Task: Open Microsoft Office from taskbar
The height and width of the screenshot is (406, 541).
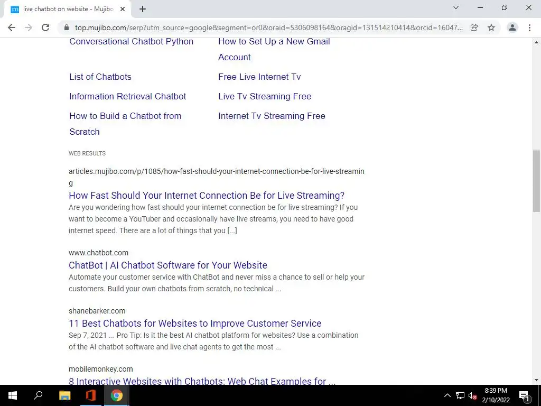Action: [x=91, y=395]
